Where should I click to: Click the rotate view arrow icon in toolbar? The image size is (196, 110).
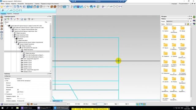pos(48,7)
